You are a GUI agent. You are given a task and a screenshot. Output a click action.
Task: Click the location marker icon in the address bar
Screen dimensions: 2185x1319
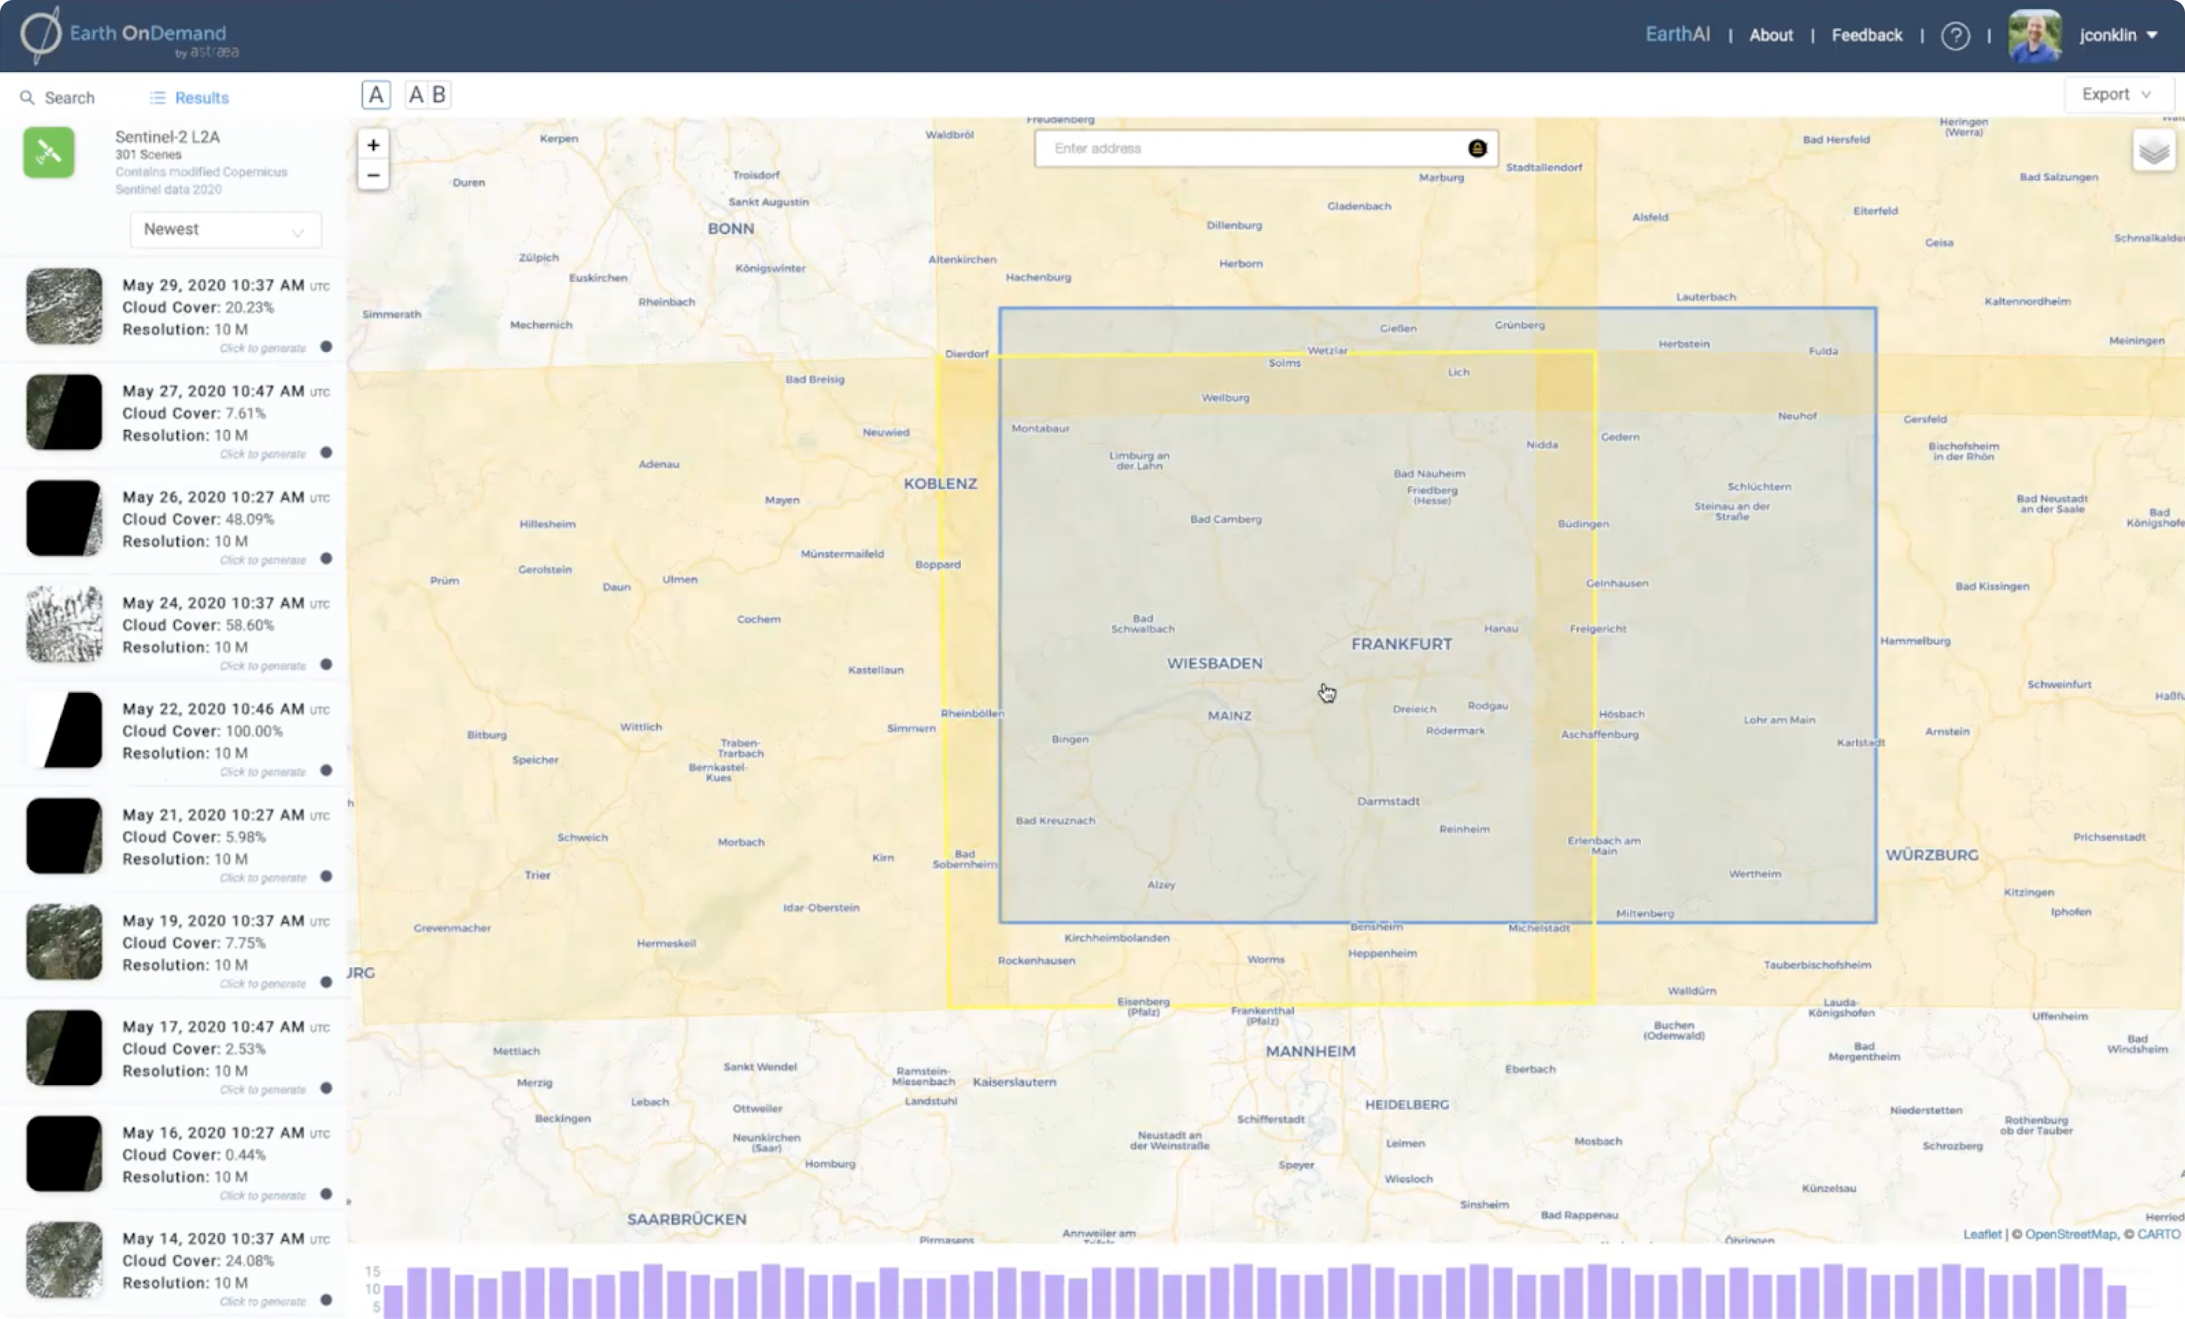click(1476, 148)
